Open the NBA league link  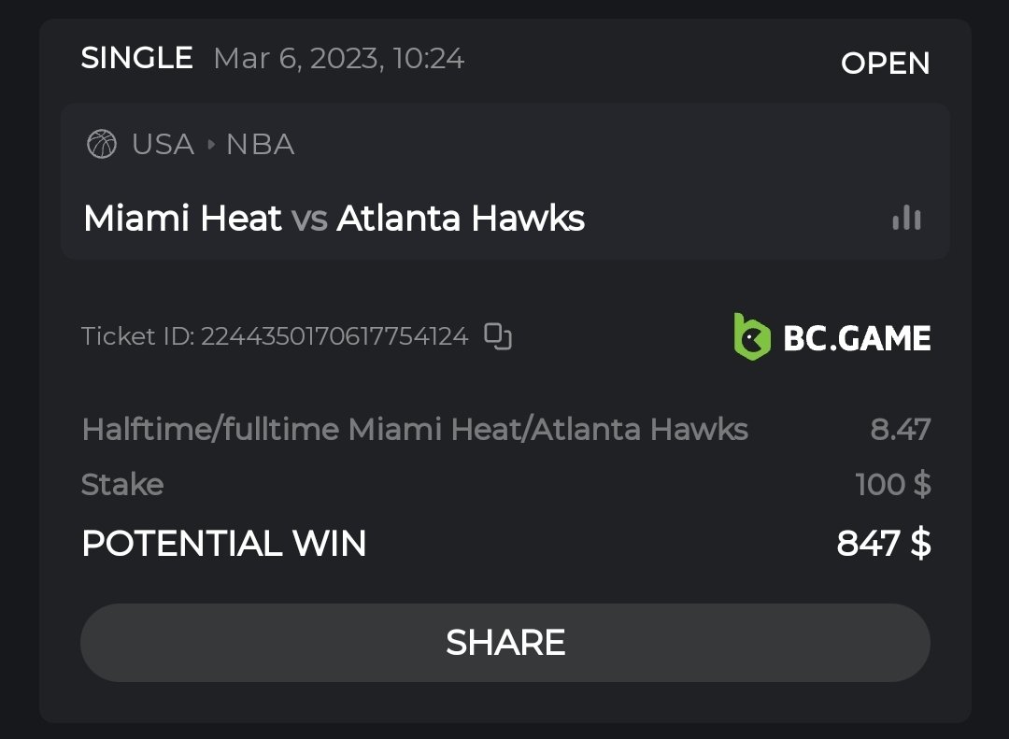pyautogui.click(x=261, y=145)
